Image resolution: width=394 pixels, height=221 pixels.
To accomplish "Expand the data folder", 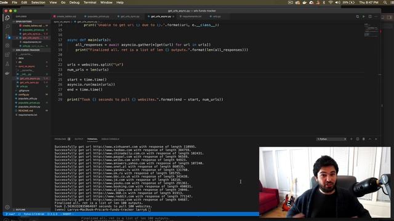I will 21,58.
